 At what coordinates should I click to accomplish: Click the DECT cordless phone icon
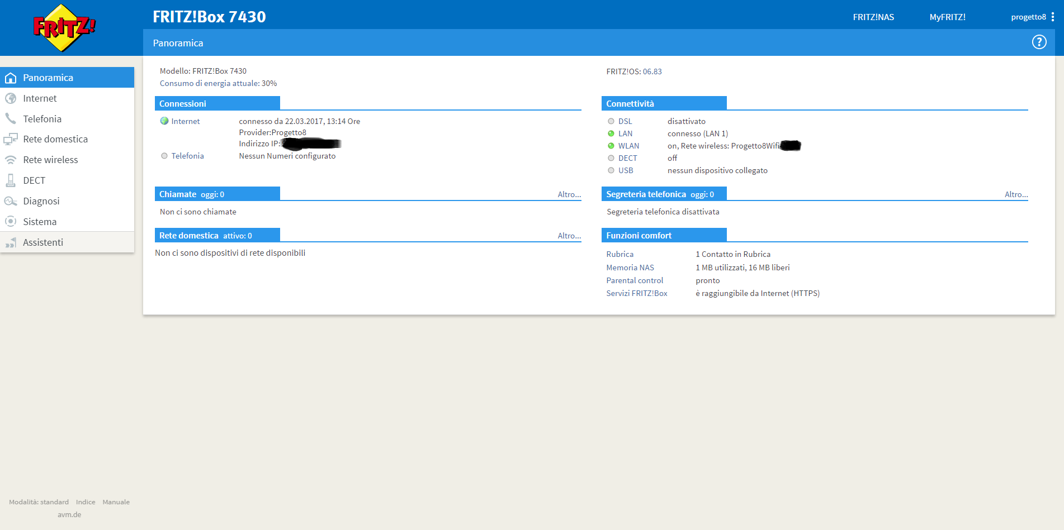click(x=11, y=180)
